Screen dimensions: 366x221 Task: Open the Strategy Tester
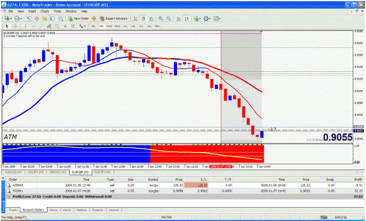(61, 19)
